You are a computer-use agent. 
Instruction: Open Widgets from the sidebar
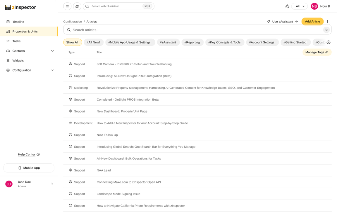click(x=29, y=60)
